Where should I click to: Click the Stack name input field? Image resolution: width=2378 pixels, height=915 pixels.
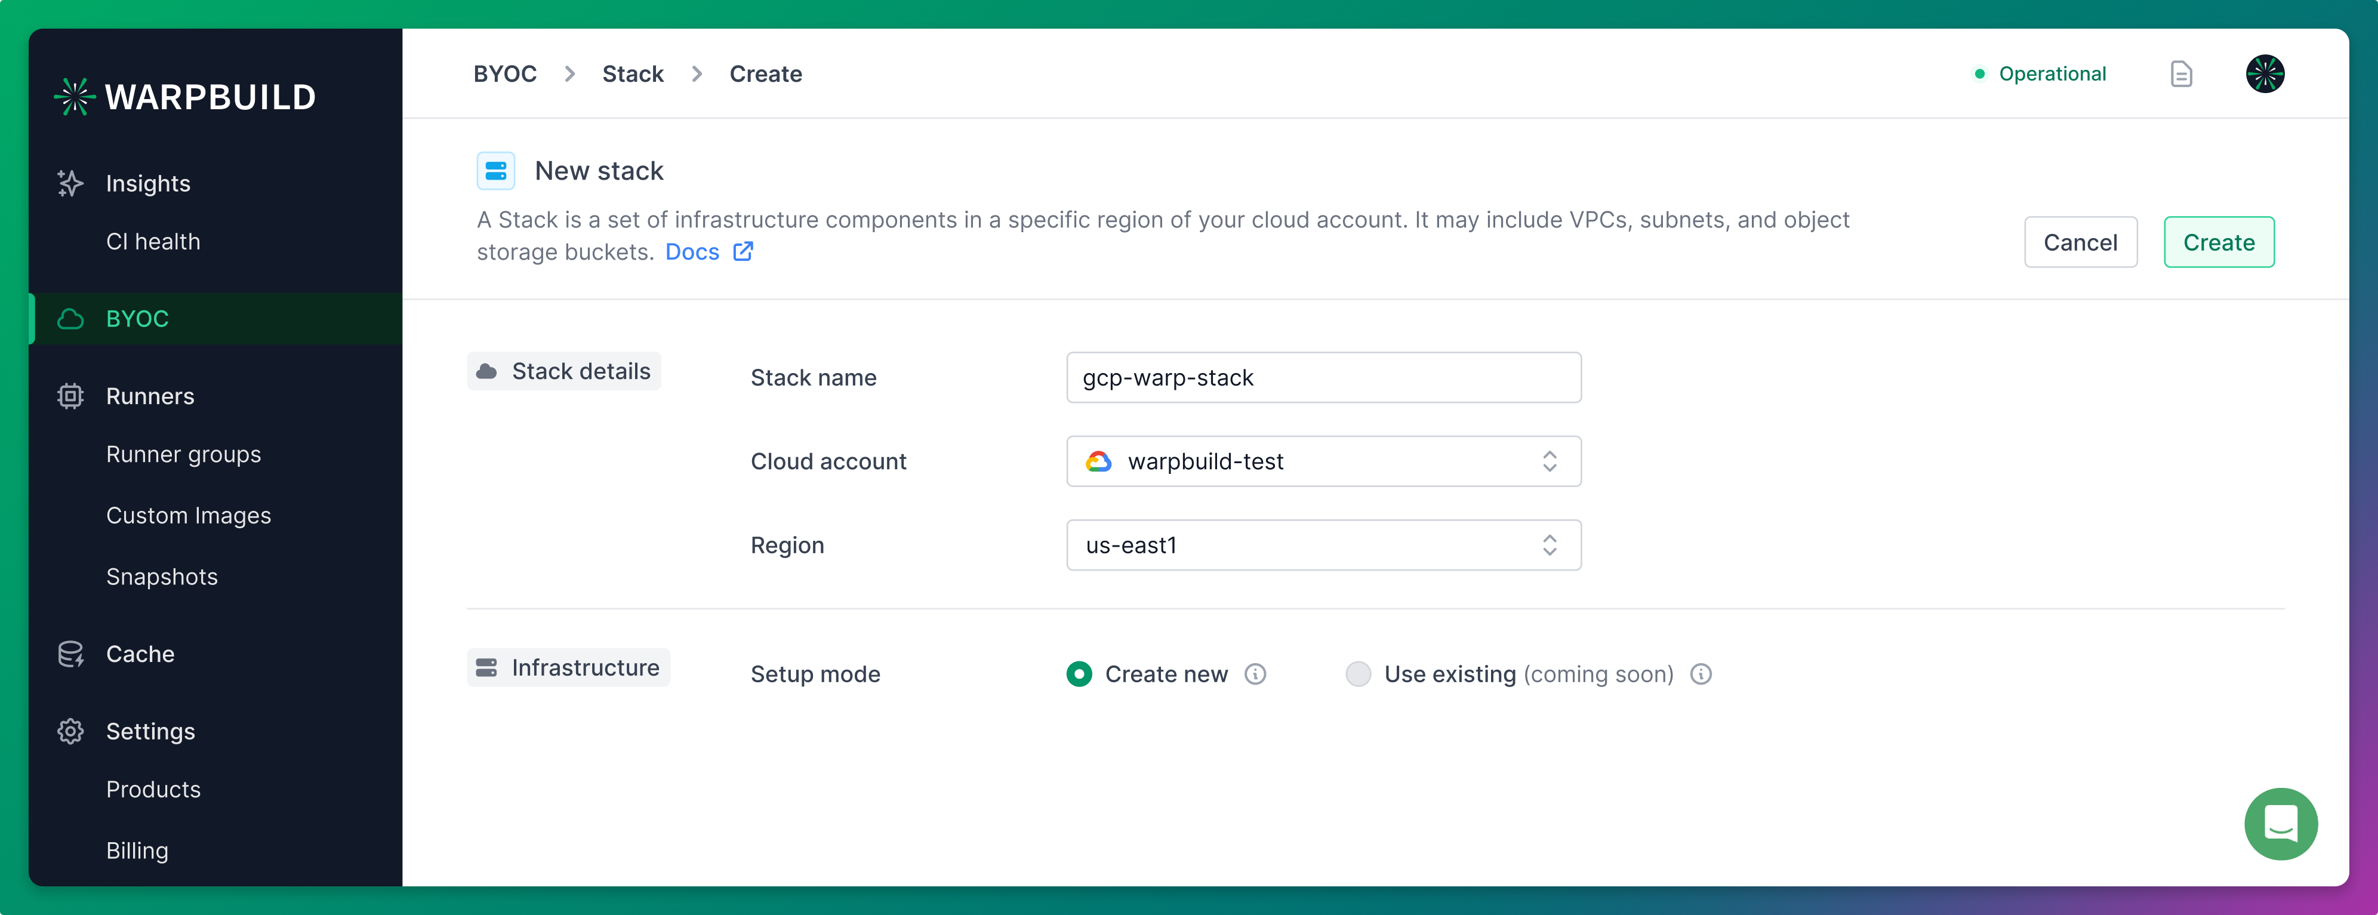click(1321, 376)
